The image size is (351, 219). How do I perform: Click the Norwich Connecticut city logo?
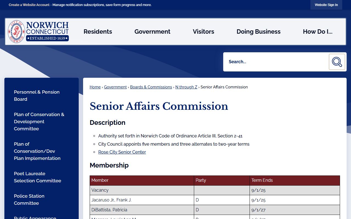pos(38,32)
